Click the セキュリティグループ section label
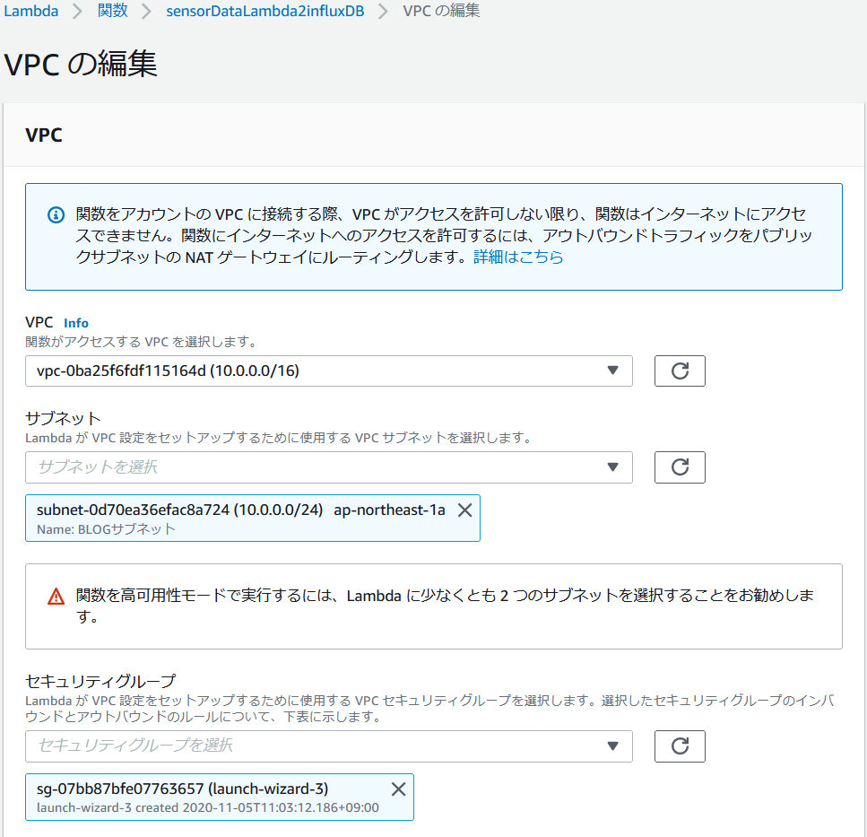867x837 pixels. point(100,680)
